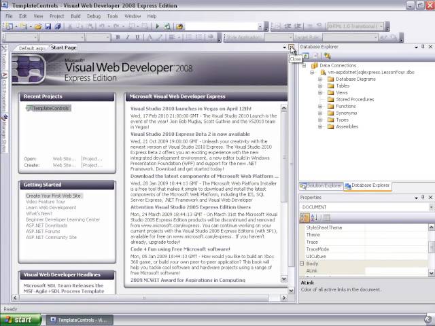
Task: Pin the Database Explorer panel
Action: (x=423, y=47)
